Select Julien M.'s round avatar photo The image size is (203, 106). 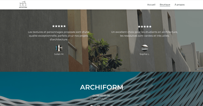tap(59, 48)
